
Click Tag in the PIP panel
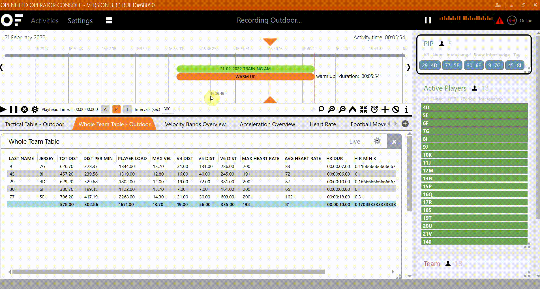(517, 55)
